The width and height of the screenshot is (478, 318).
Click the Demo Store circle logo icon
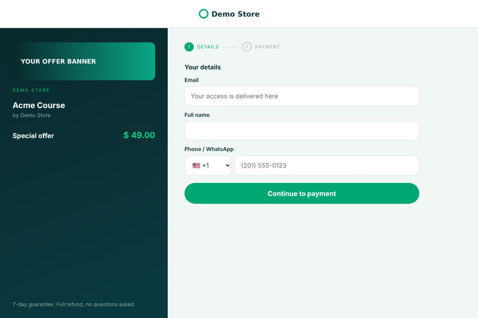(203, 14)
